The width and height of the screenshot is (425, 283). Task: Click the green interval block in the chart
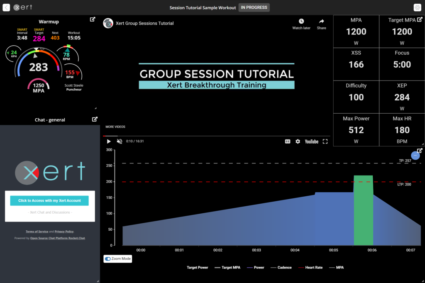click(x=364, y=210)
